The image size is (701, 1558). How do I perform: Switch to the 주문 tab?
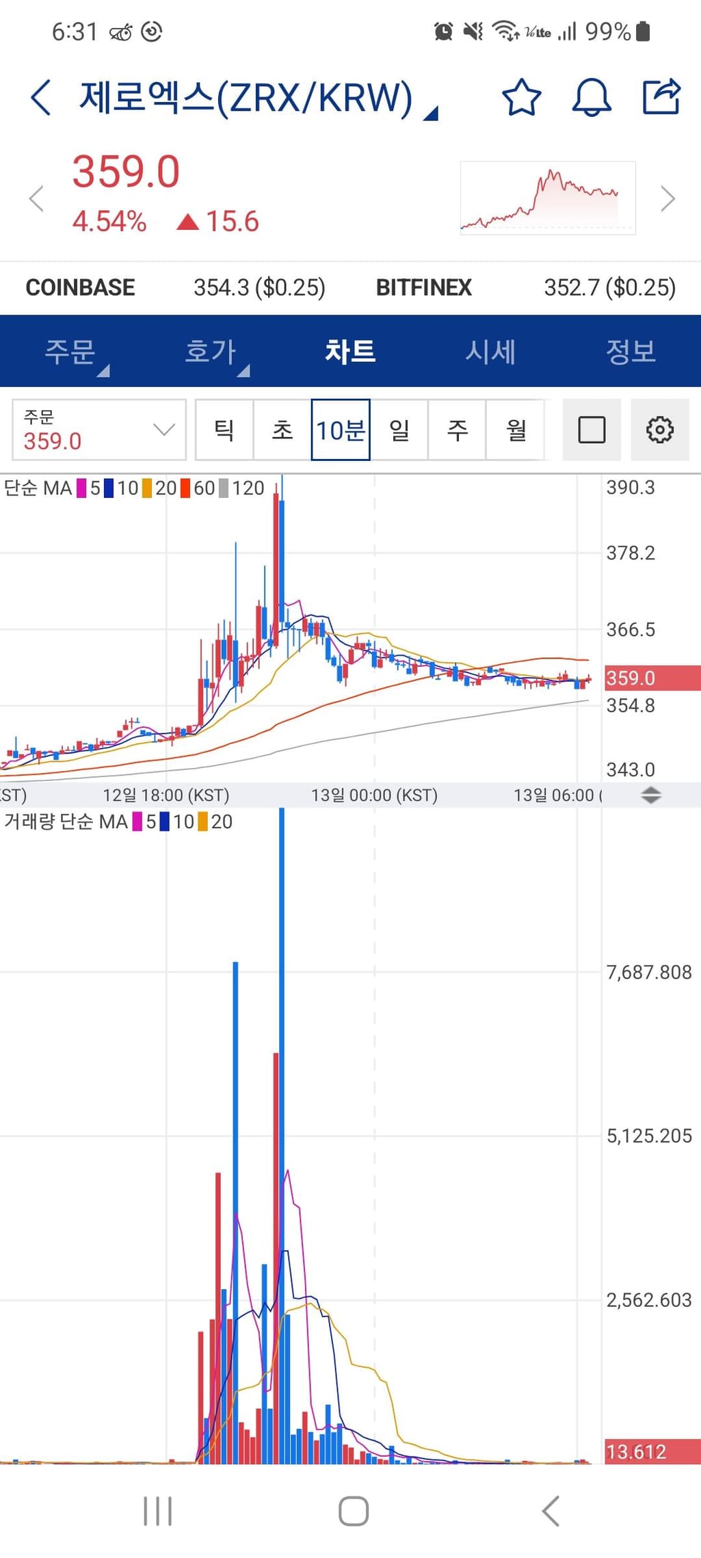(x=70, y=352)
